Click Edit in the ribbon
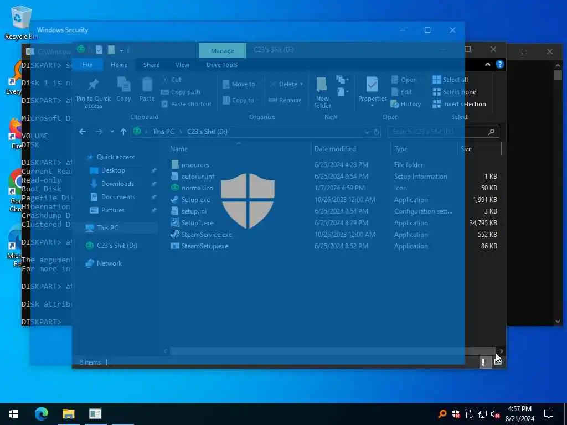This screenshot has height=425, width=567. pos(402,92)
